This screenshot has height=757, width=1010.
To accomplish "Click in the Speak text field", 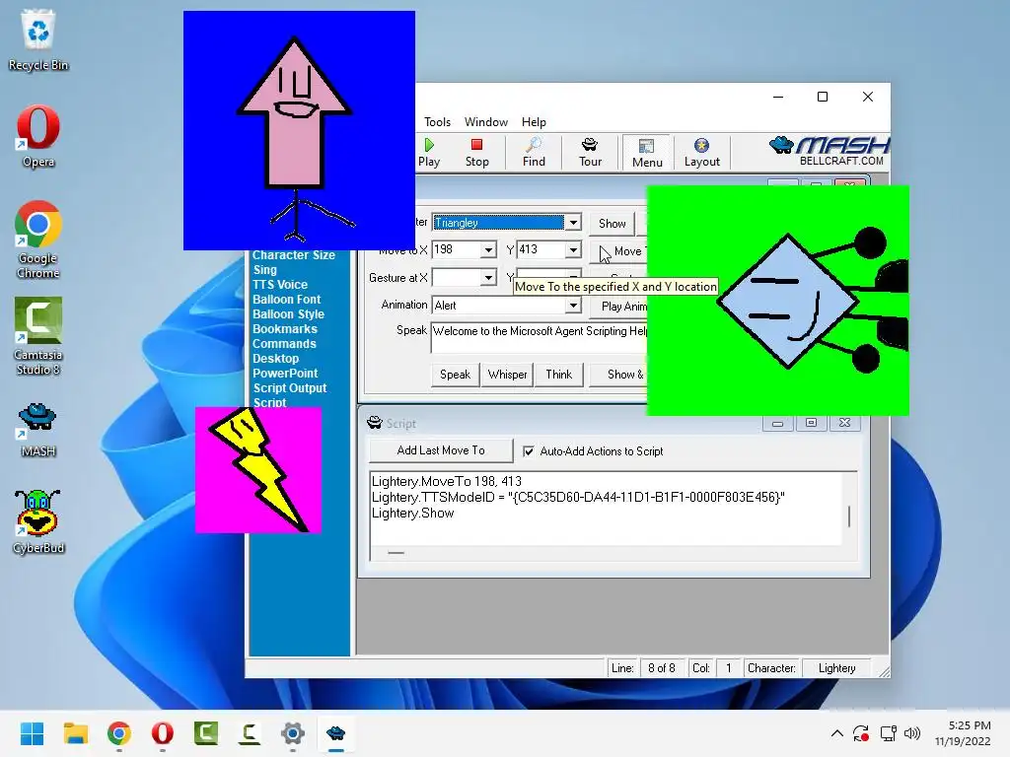I will tap(540, 338).
